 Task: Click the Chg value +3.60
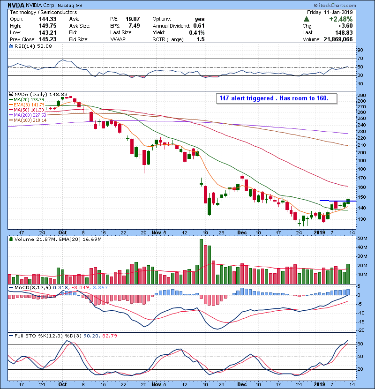tap(345, 26)
